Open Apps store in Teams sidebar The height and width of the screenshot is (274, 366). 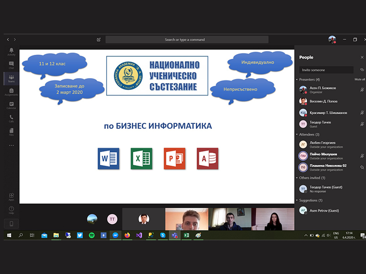pyautogui.click(x=11, y=197)
